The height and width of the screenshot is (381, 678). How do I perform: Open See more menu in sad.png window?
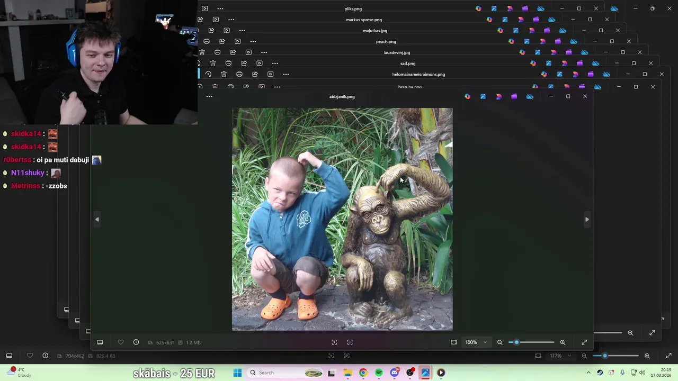(x=275, y=63)
